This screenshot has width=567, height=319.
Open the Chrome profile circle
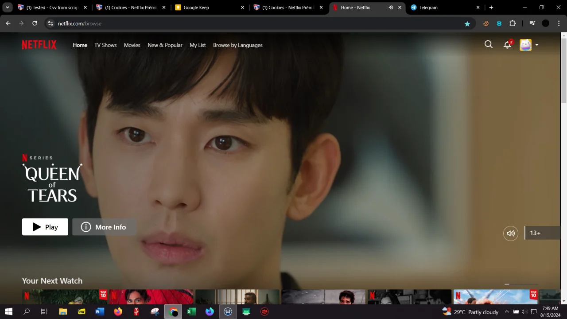tap(546, 23)
